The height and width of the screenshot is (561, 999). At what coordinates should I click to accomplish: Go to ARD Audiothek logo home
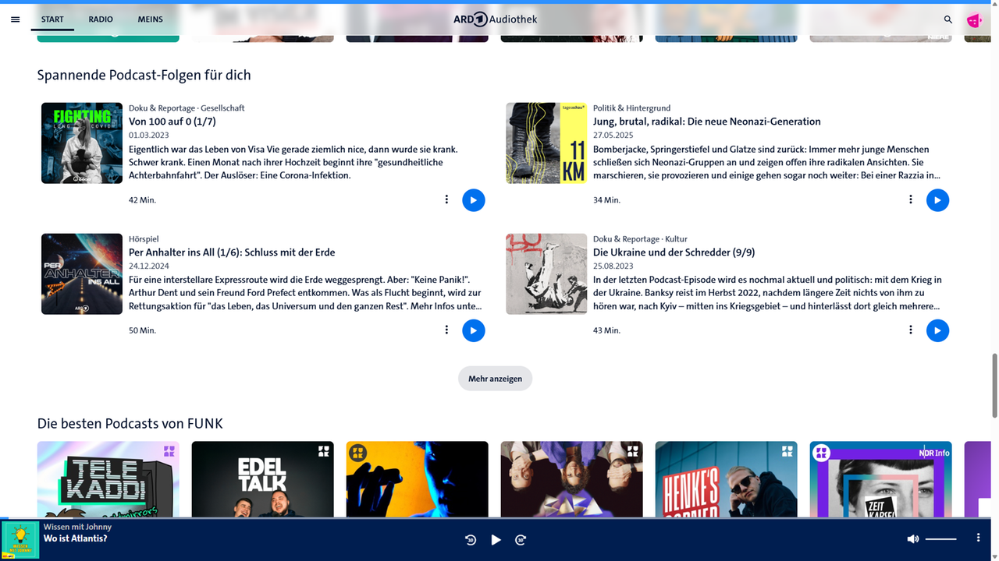click(496, 19)
